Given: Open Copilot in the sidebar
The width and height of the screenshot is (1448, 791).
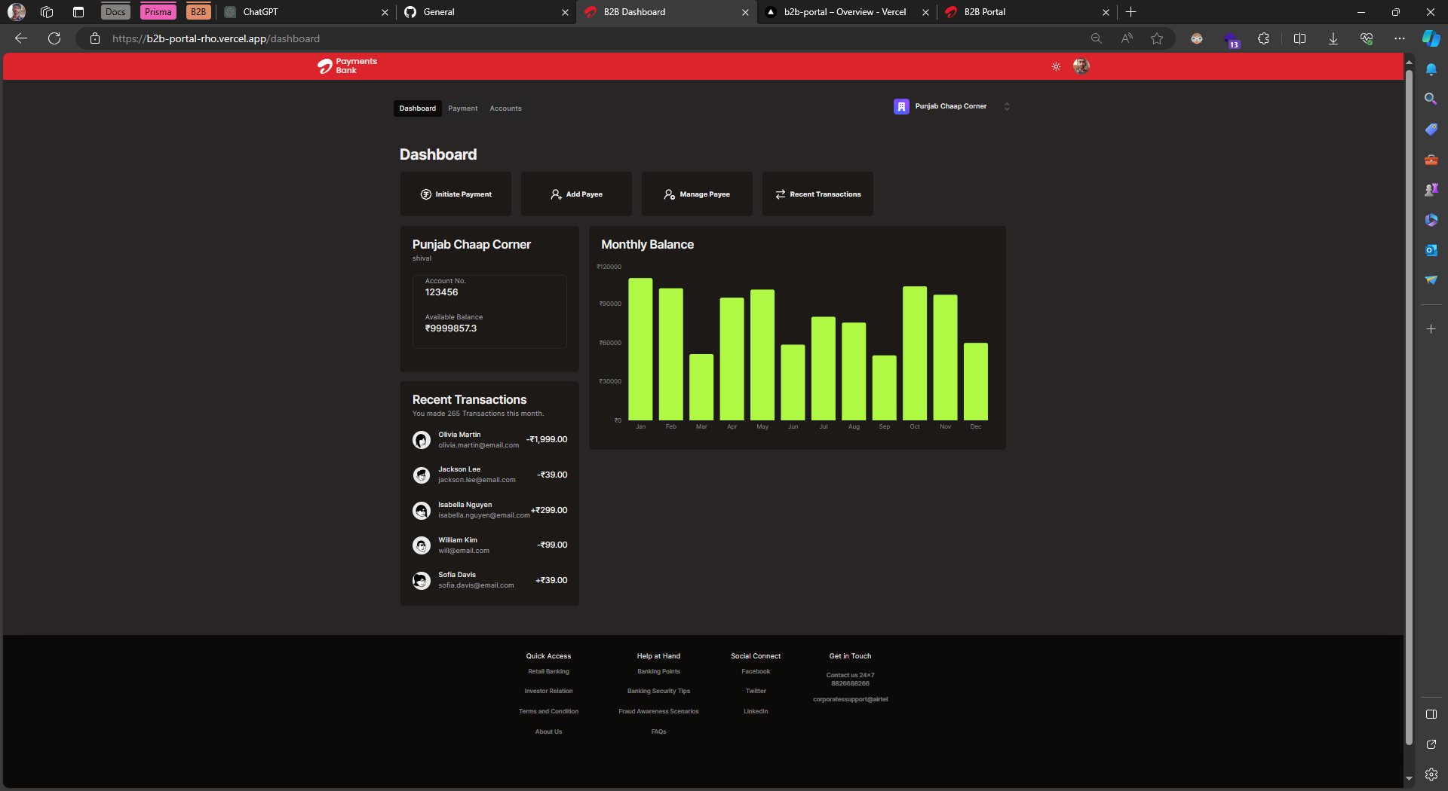Looking at the screenshot, I should point(1431,38).
